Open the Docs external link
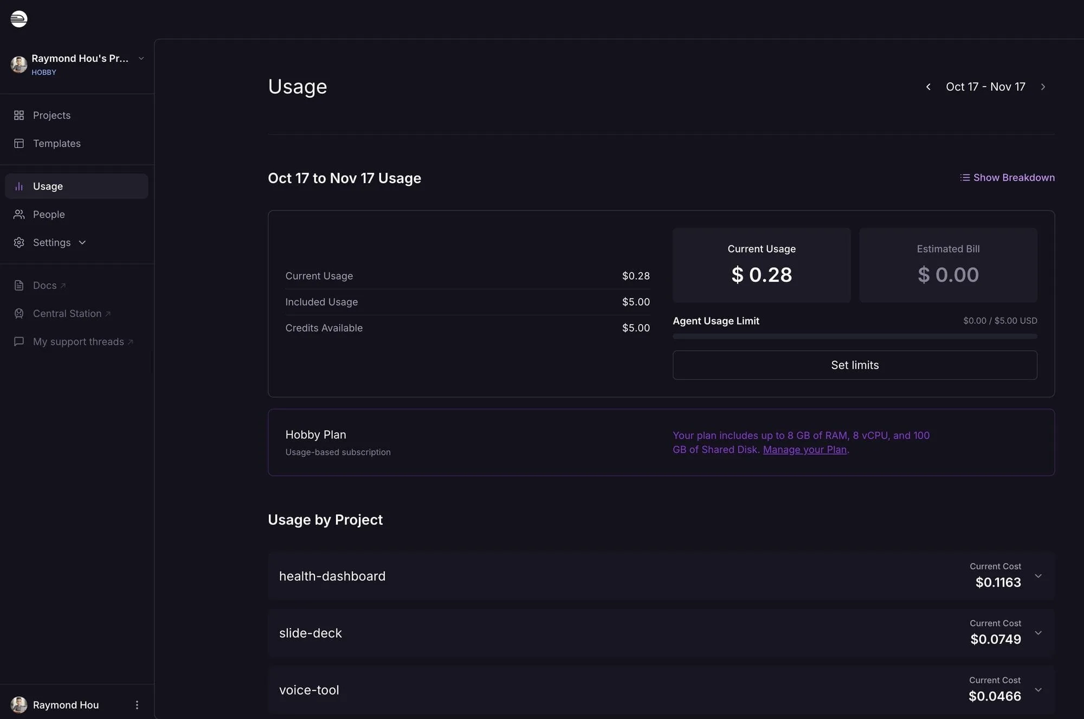 [x=76, y=286]
